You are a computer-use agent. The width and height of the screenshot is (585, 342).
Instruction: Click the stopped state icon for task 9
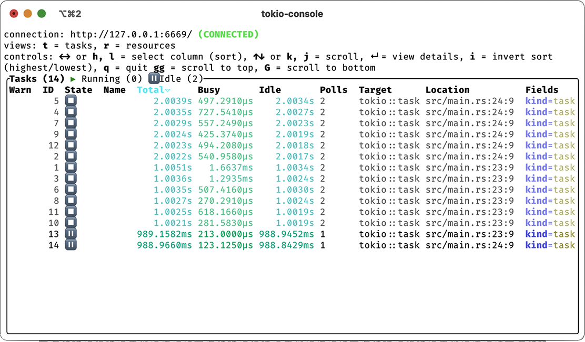click(71, 134)
